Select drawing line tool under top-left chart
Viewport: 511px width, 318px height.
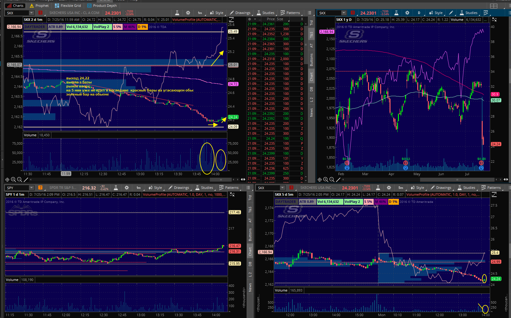26,180
